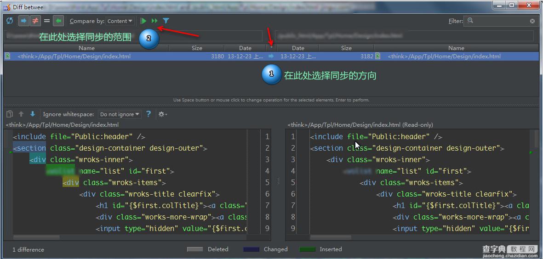This screenshot has width=543, height=259.
Task: Toggle showing new files on the right side
Action: 58,21
